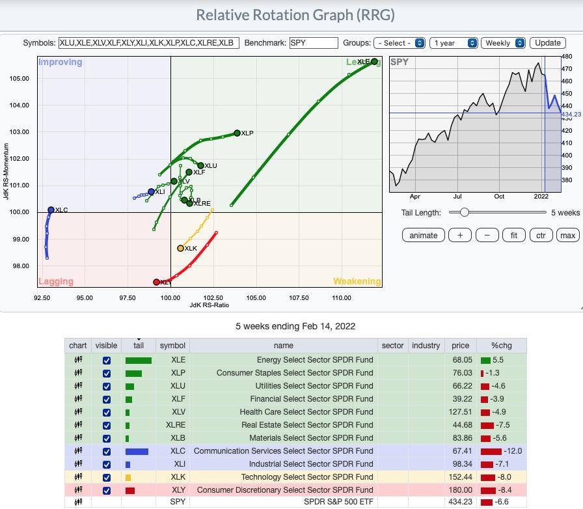Click the zoom out minus button
This screenshot has height=509, width=583.
(487, 235)
